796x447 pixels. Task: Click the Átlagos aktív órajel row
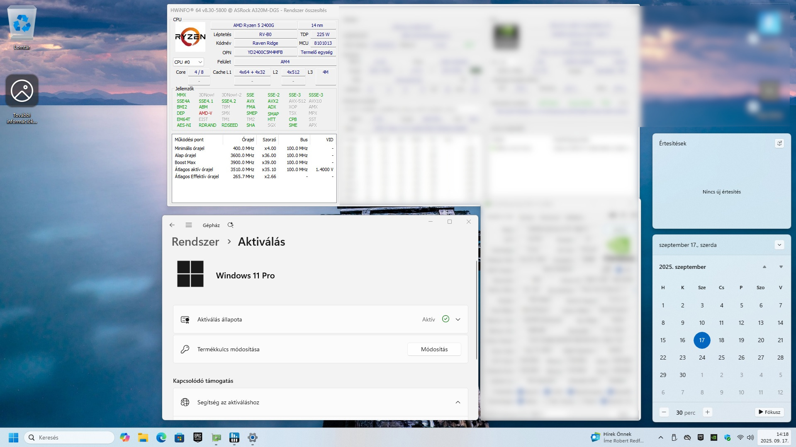pyautogui.click(x=254, y=169)
